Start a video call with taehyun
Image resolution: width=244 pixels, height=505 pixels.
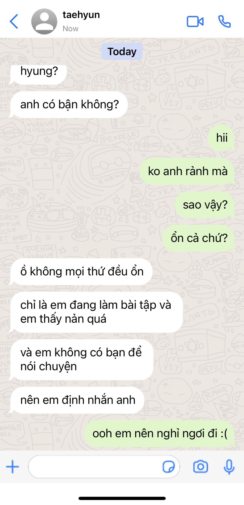195,22
